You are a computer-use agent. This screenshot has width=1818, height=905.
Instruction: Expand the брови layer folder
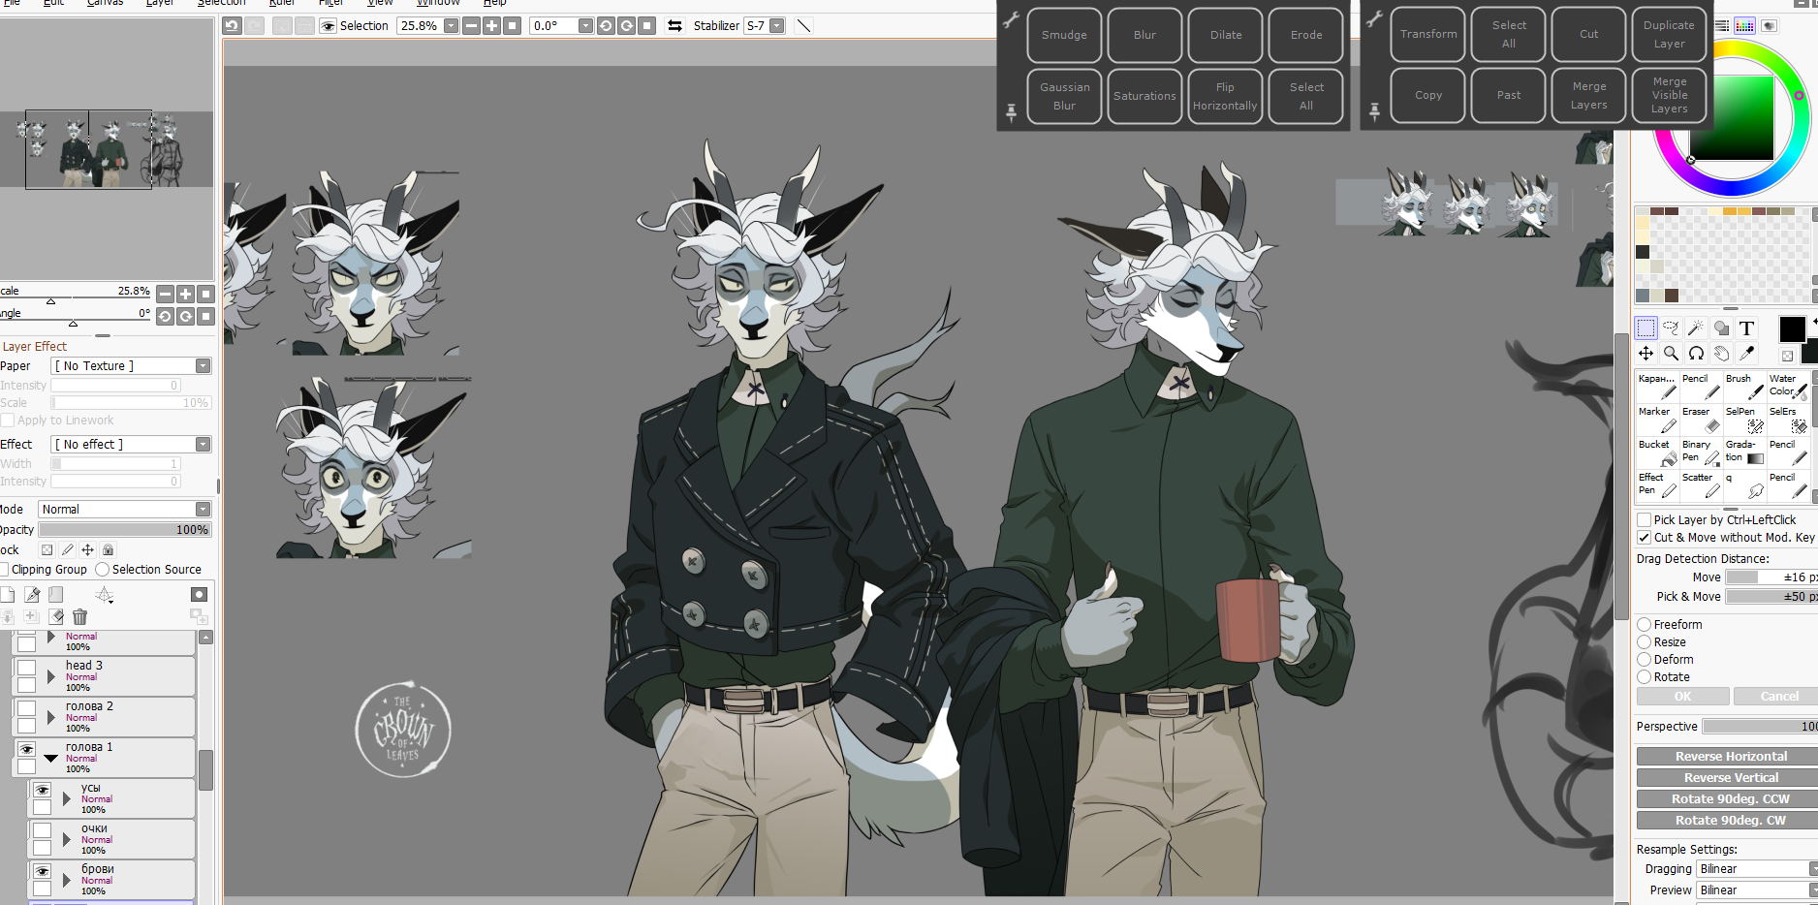click(67, 880)
